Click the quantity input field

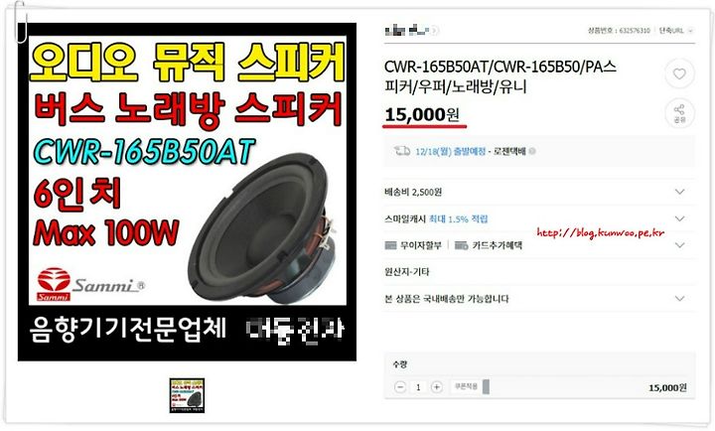pyautogui.click(x=418, y=387)
